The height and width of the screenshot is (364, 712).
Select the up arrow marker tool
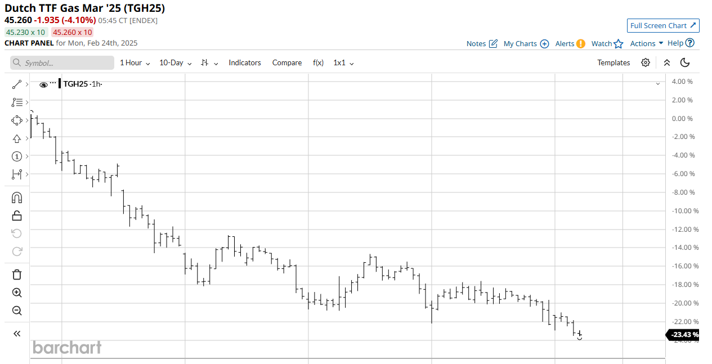[x=16, y=138]
